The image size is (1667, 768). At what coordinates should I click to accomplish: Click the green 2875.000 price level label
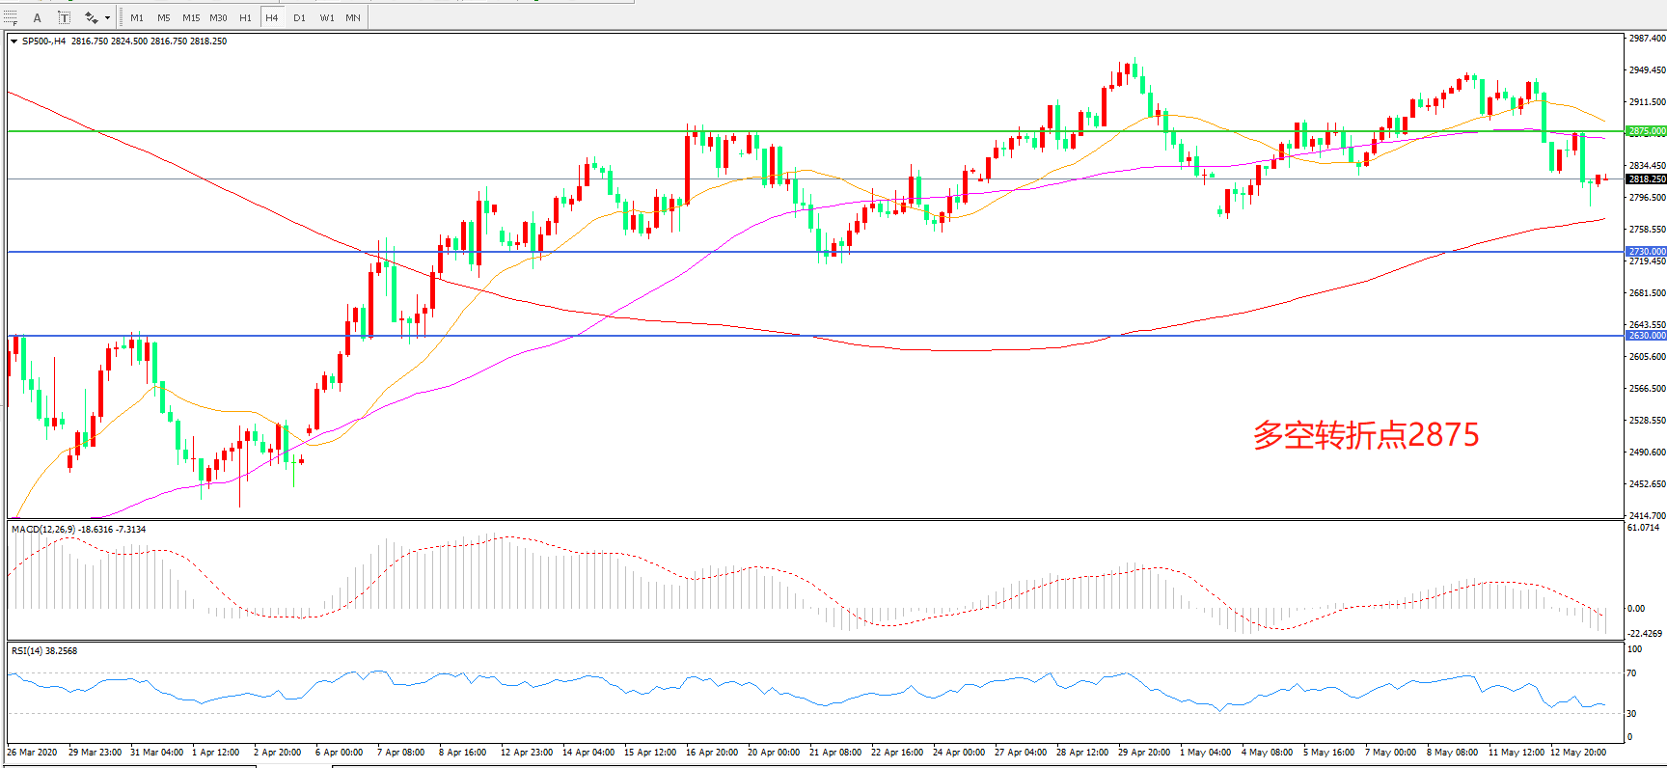(x=1646, y=131)
